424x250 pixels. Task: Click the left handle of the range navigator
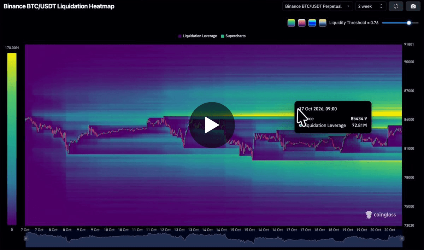[26, 239]
